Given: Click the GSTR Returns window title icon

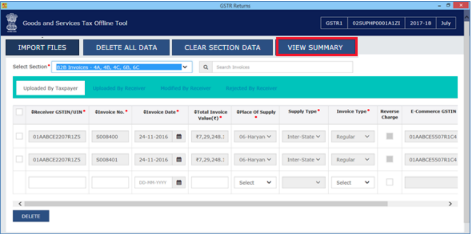Looking at the screenshot, I should pos(4,5).
